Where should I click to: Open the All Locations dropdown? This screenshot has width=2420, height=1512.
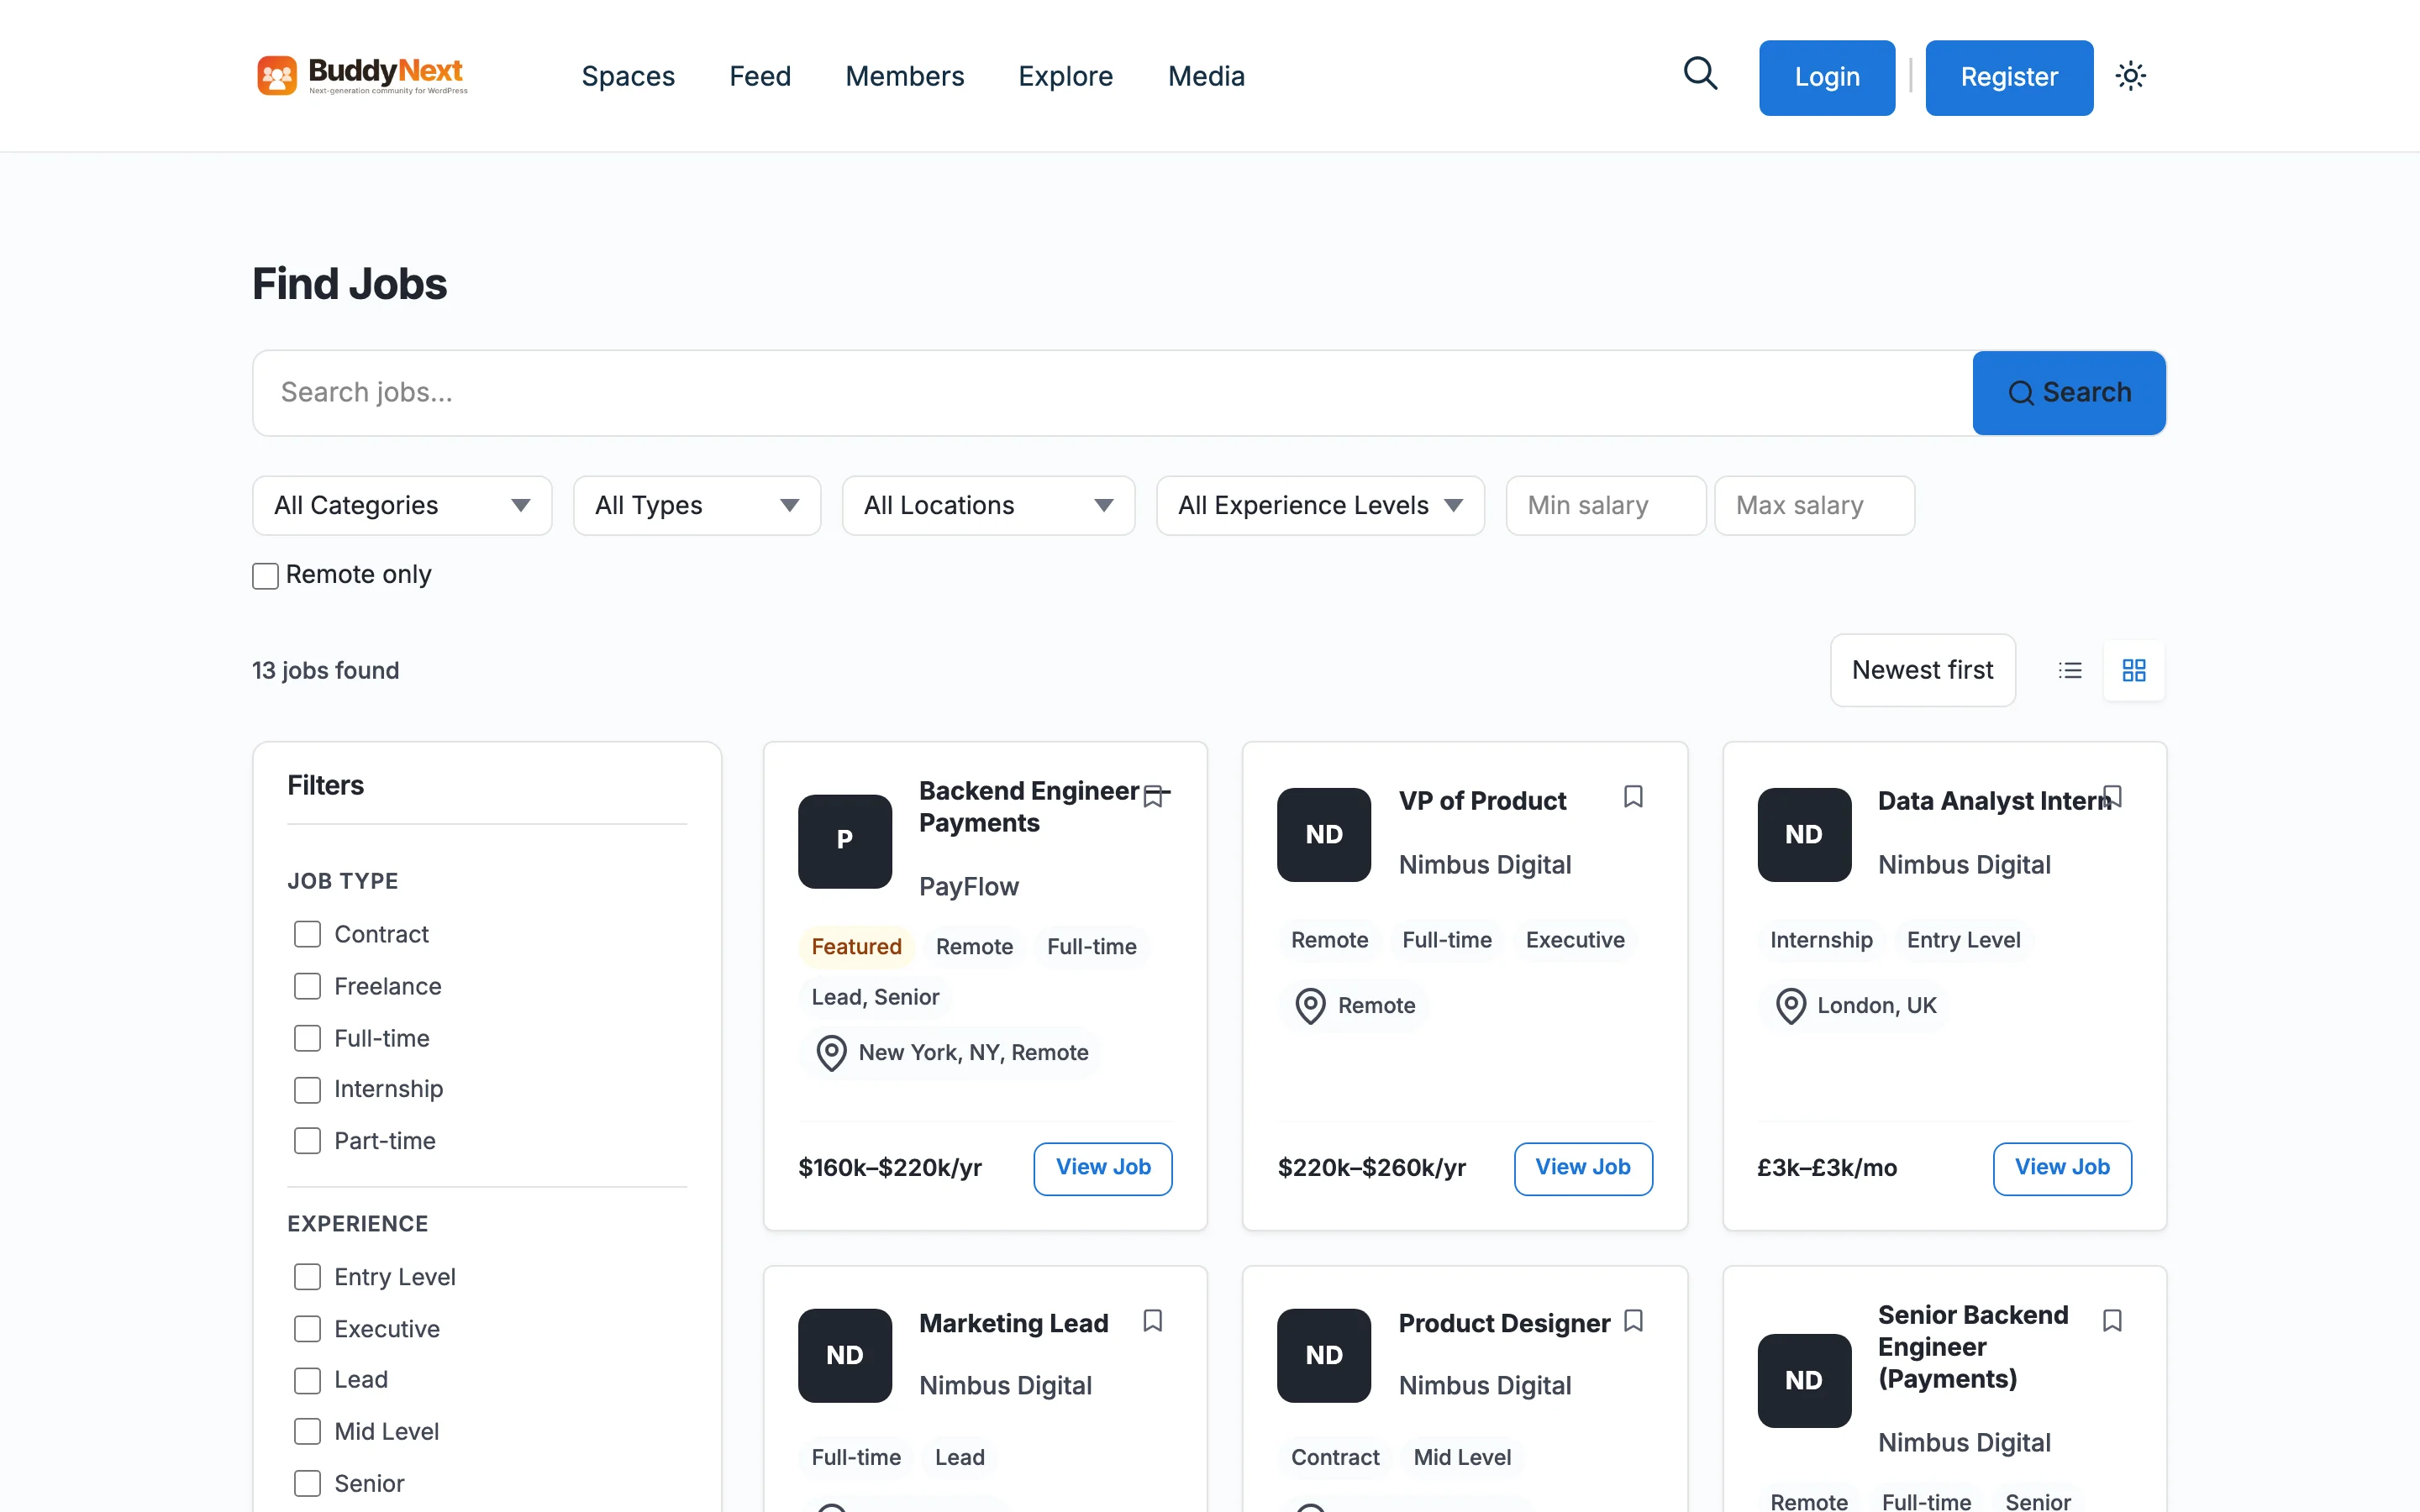pyautogui.click(x=988, y=505)
